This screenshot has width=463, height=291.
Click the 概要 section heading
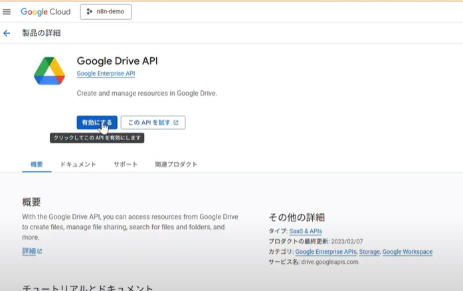(x=31, y=202)
